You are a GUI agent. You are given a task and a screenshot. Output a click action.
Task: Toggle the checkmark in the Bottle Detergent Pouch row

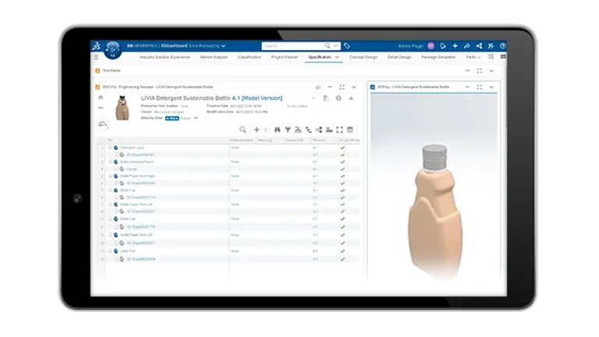pos(342,162)
